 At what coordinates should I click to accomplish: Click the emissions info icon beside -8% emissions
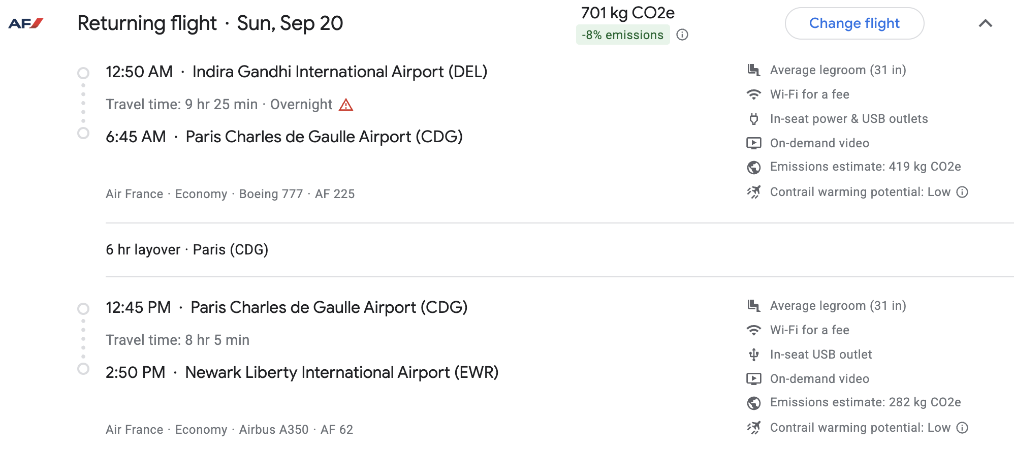(x=682, y=35)
